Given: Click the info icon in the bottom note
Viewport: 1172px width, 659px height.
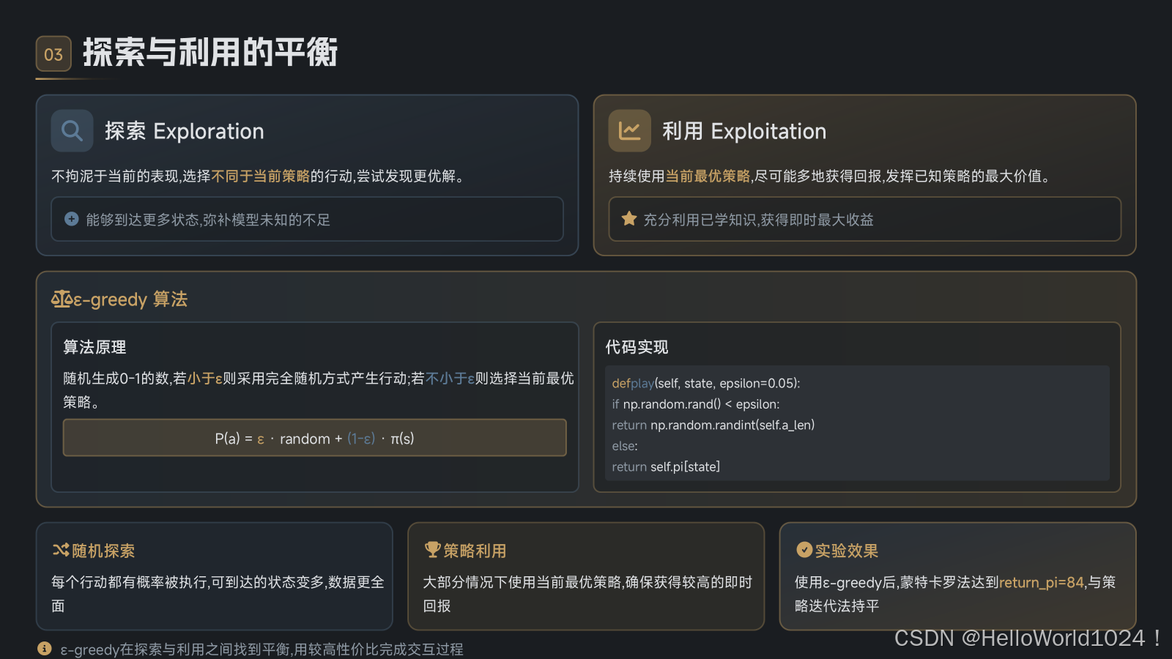Looking at the screenshot, I should click(x=45, y=649).
